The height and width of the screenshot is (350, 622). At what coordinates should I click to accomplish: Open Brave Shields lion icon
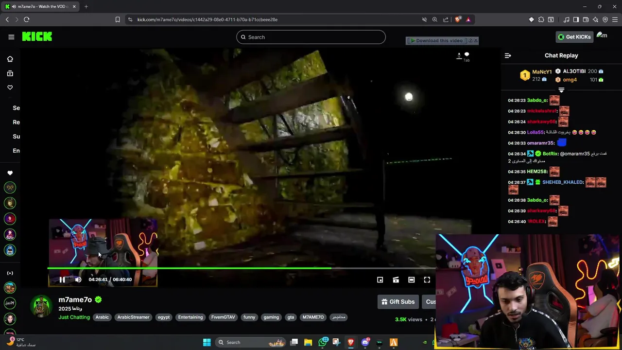click(458, 19)
